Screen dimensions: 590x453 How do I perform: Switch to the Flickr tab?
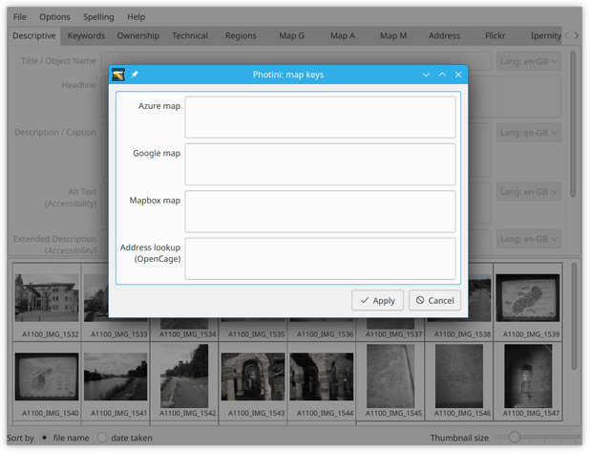[x=495, y=35]
